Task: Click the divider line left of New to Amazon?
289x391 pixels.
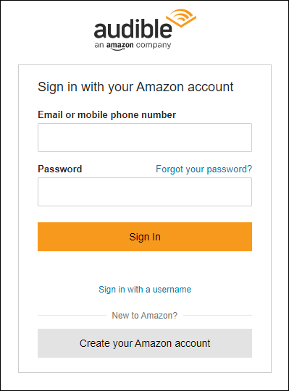Action: [x=72, y=316]
